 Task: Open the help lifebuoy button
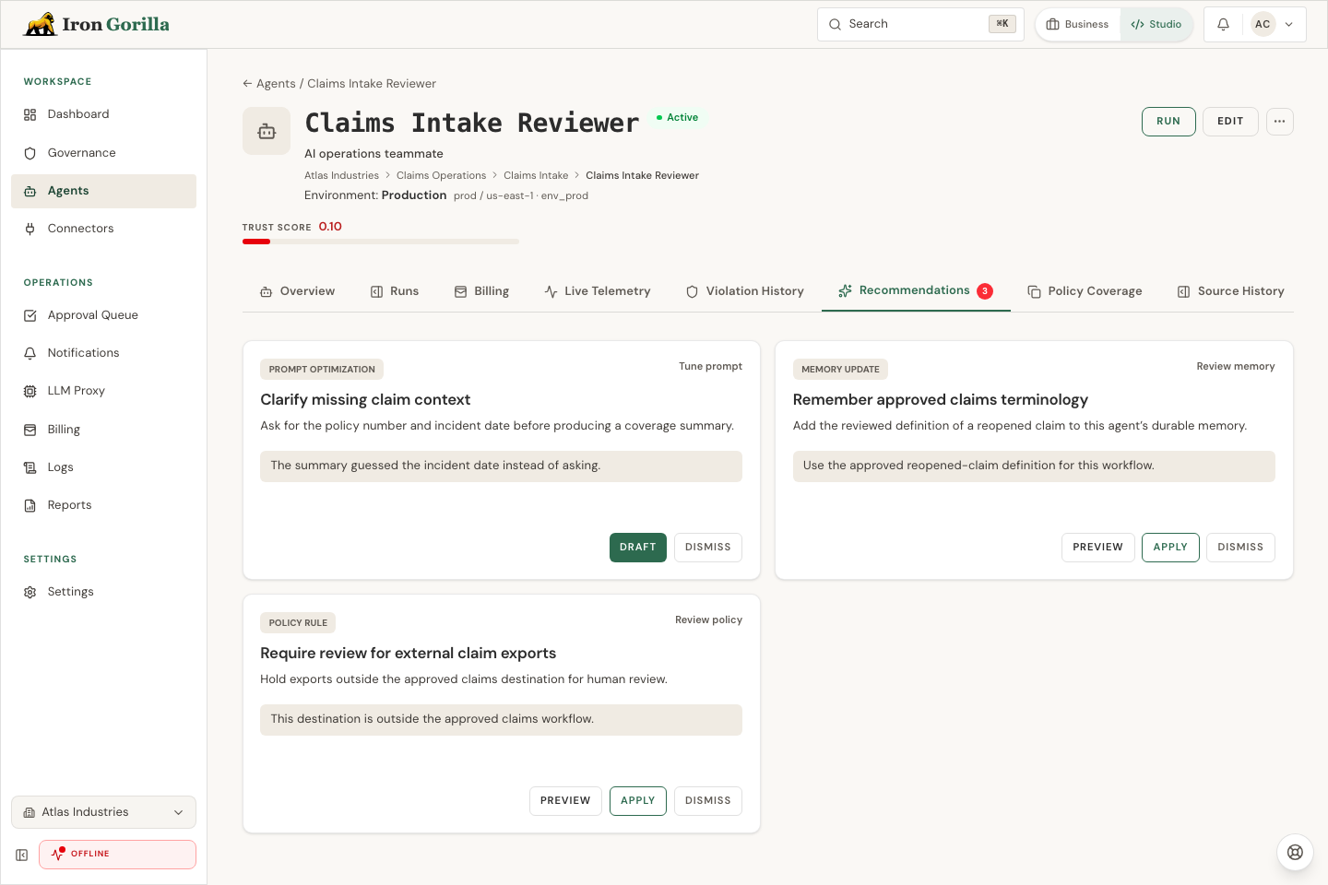pyautogui.click(x=1295, y=852)
